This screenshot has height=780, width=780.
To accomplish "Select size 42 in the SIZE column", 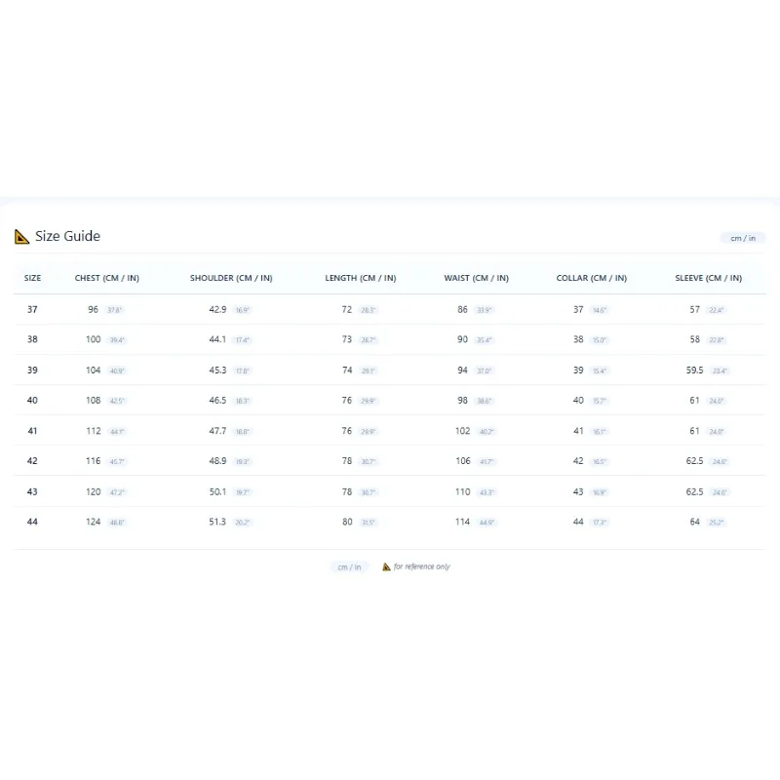I will [32, 461].
